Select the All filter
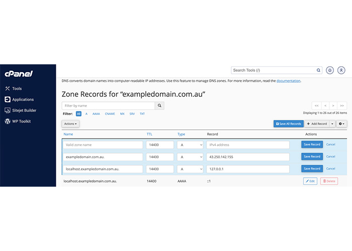The height and width of the screenshot is (251, 352). pyautogui.click(x=78, y=114)
